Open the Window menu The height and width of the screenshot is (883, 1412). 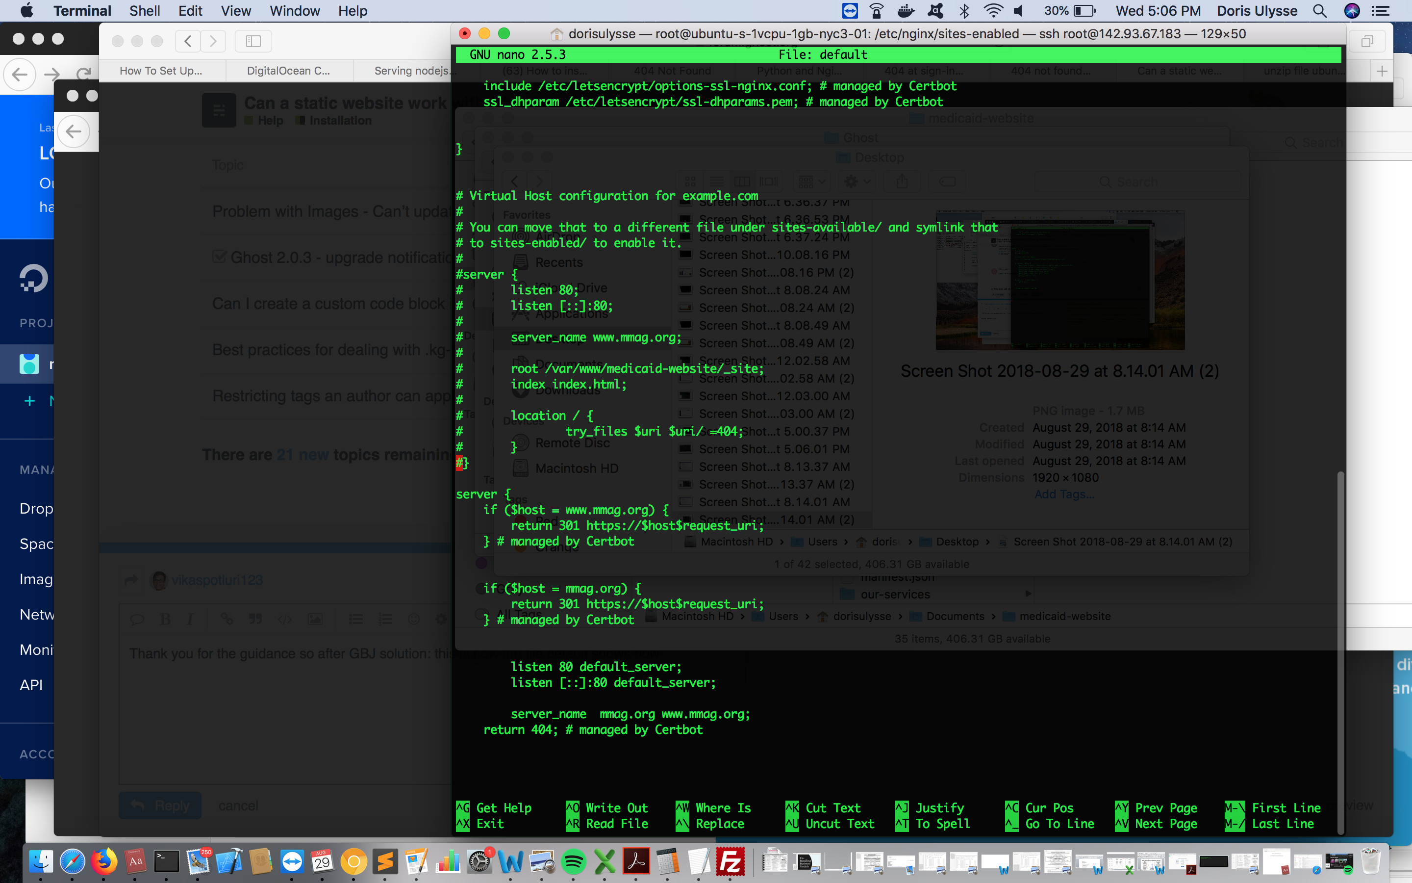point(295,10)
